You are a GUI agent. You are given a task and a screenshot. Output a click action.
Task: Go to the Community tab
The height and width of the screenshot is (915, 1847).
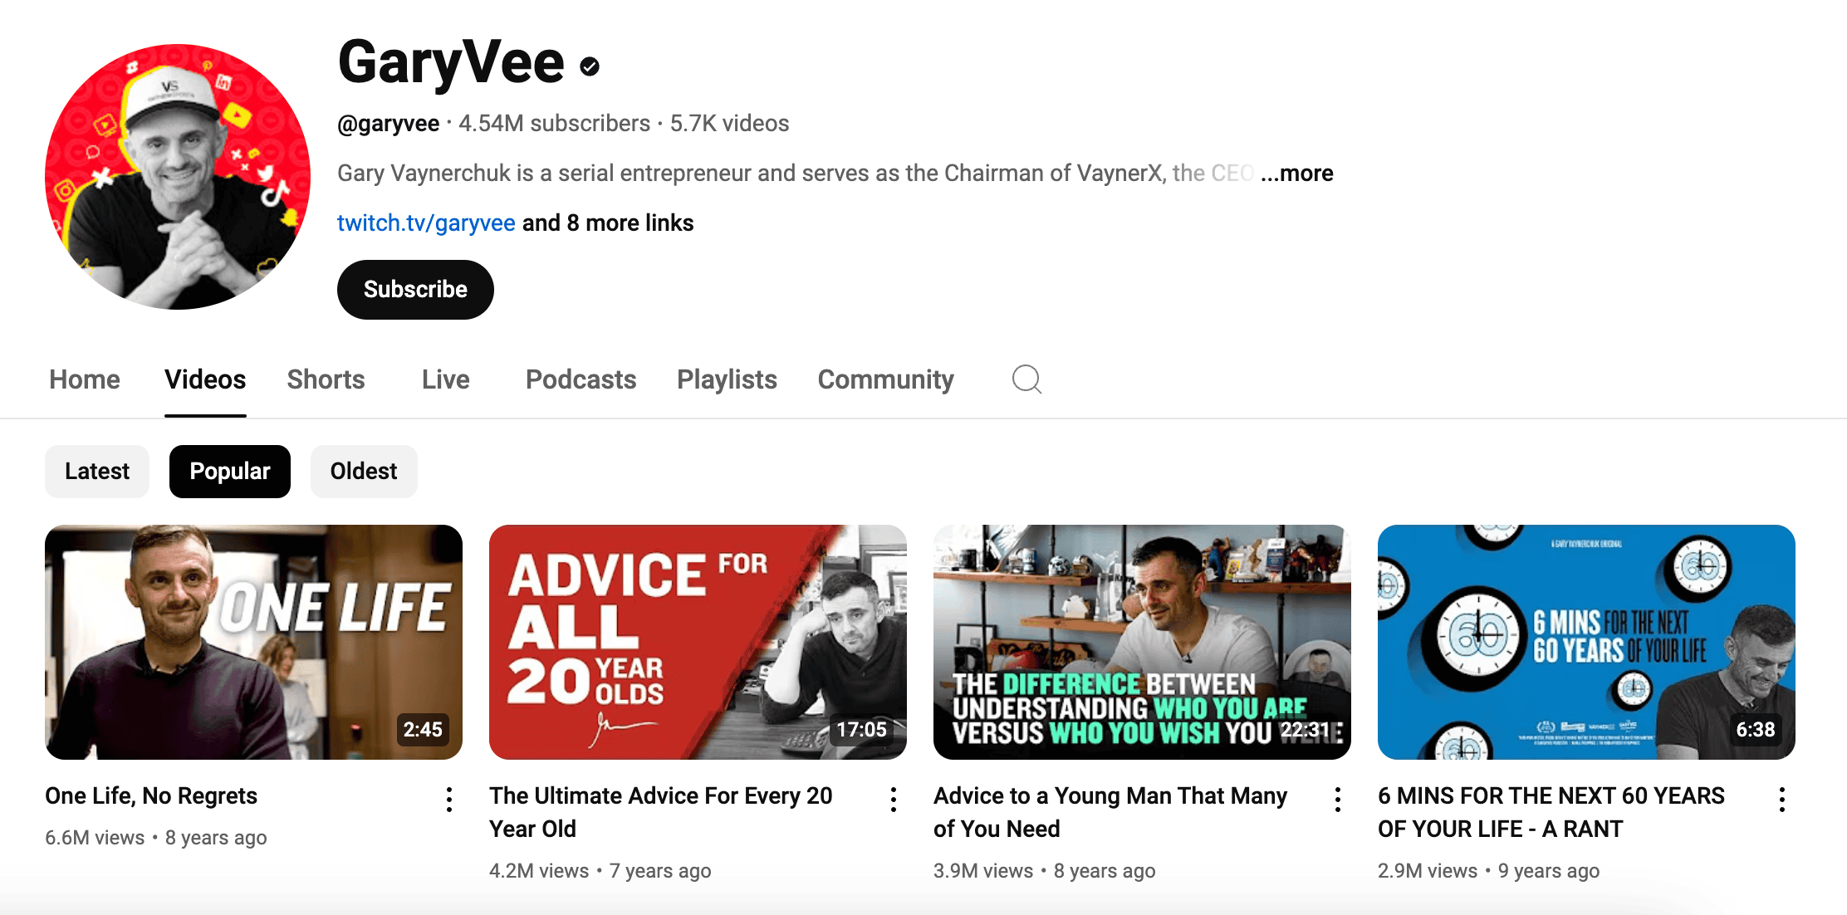[885, 379]
